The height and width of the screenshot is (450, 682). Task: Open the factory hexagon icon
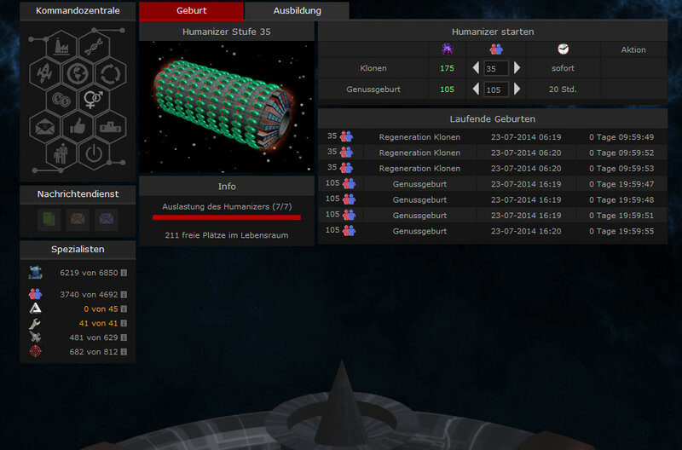(61, 46)
